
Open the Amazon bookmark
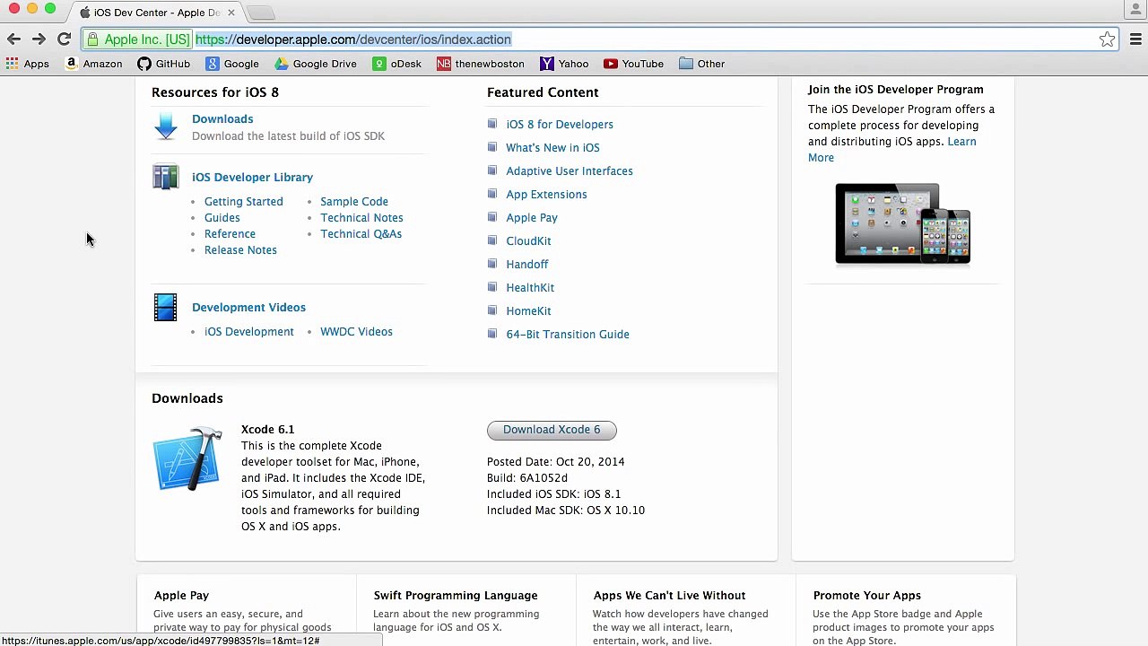(93, 64)
